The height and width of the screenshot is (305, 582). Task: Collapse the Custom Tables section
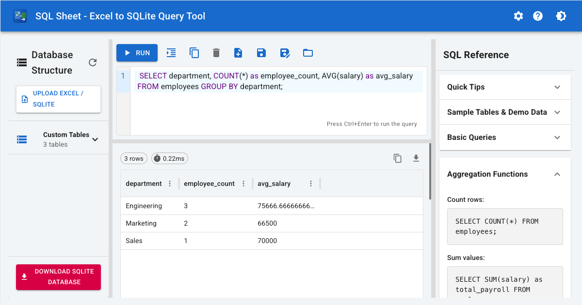coord(95,139)
